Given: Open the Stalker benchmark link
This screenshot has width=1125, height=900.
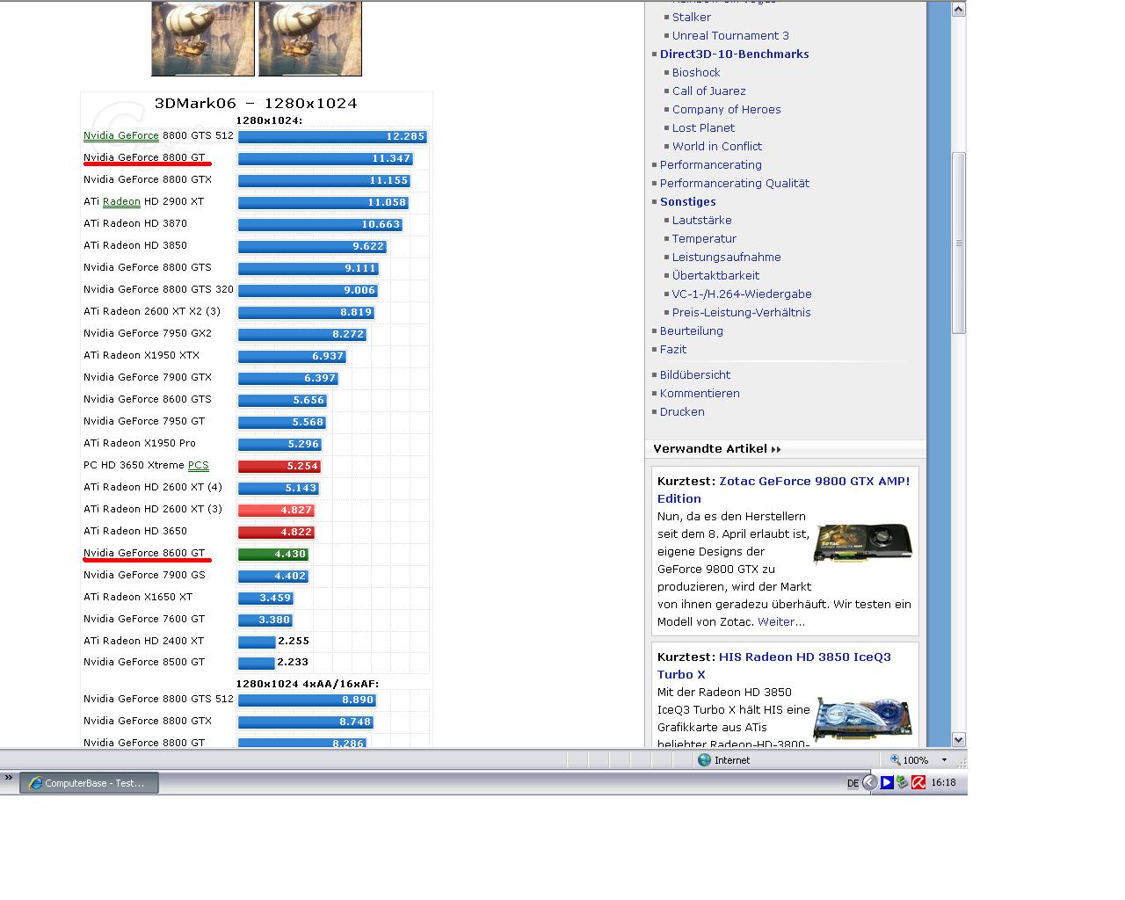Looking at the screenshot, I should (x=692, y=17).
